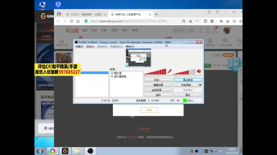
Task: Click the scissors screenshot icon
Action: pos(228,21)
